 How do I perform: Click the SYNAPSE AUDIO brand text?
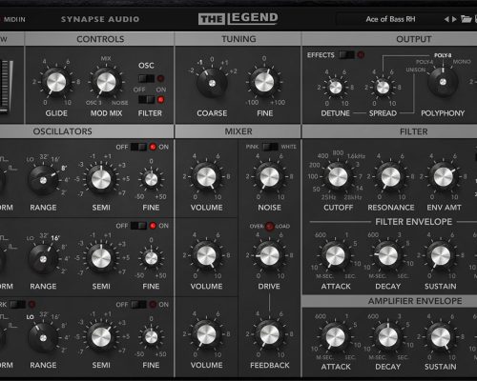(x=100, y=19)
